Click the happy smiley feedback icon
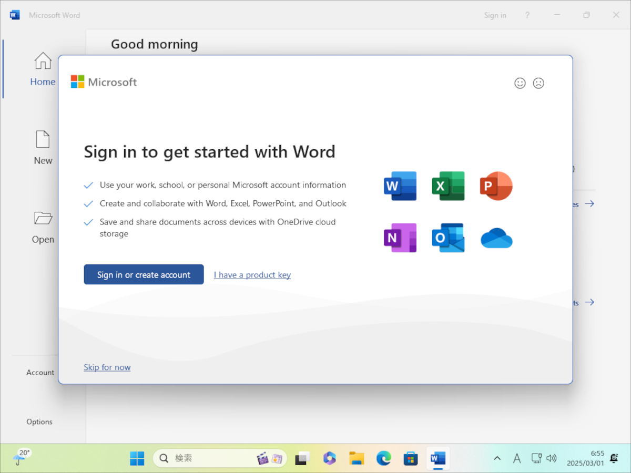Image resolution: width=631 pixels, height=473 pixels. (x=520, y=83)
